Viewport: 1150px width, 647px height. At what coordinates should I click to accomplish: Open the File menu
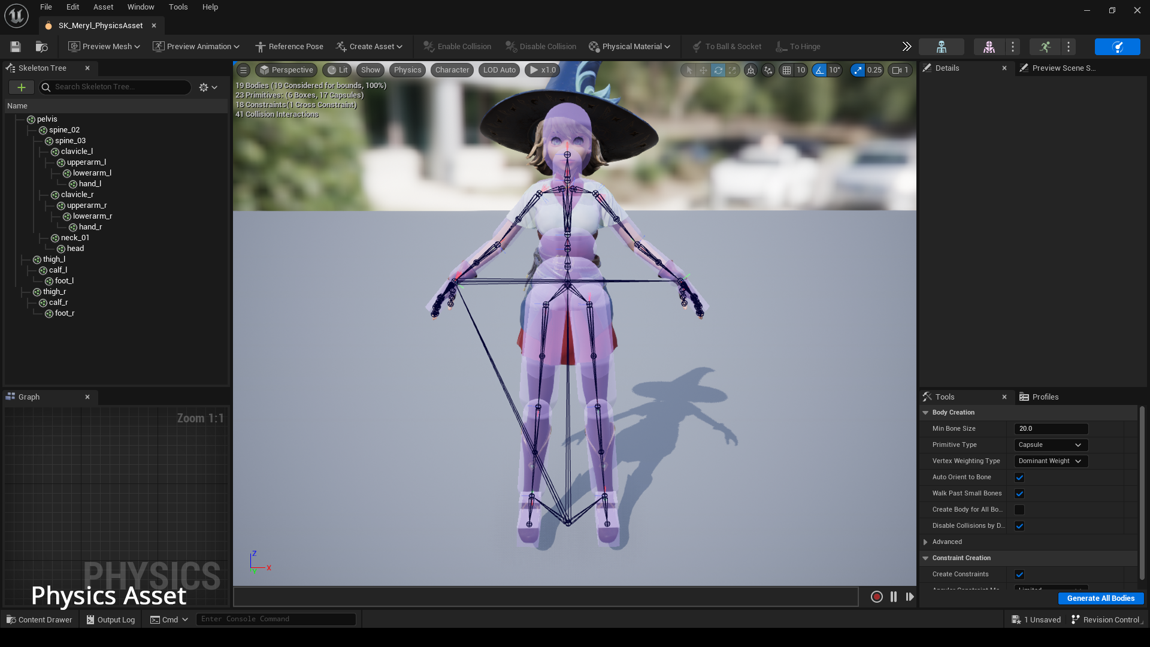click(x=46, y=7)
